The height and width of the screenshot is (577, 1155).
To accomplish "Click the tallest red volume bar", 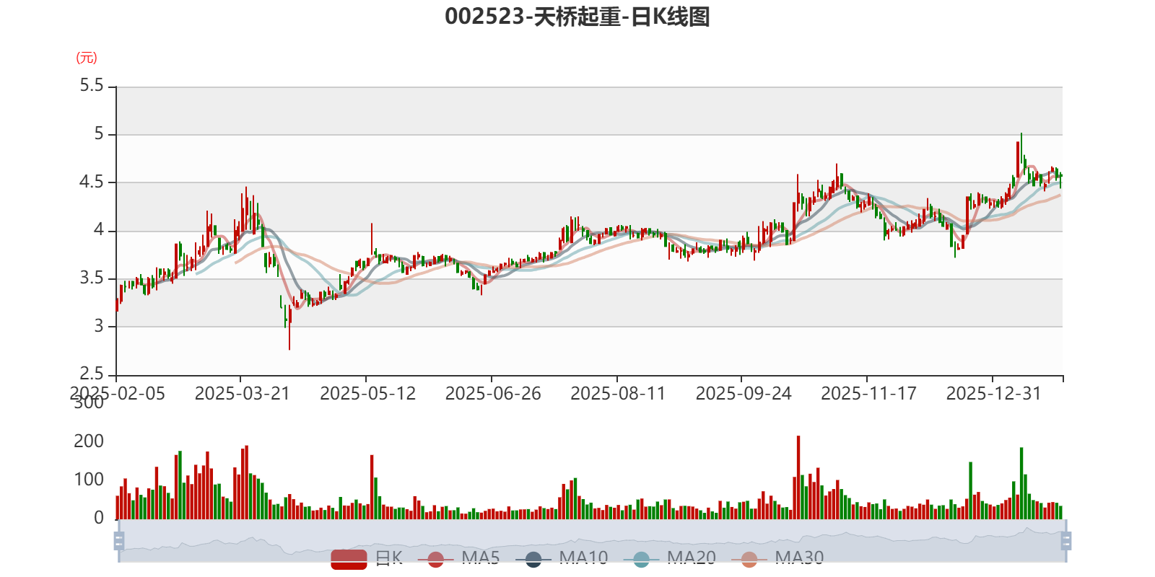I will [798, 477].
